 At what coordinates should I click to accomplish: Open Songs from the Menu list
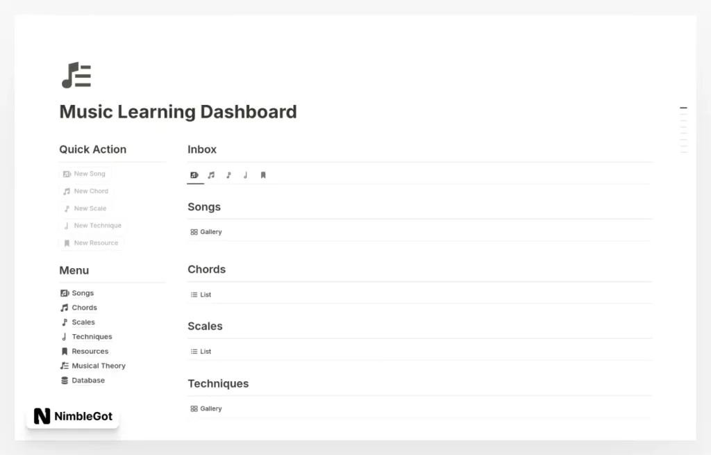point(83,292)
